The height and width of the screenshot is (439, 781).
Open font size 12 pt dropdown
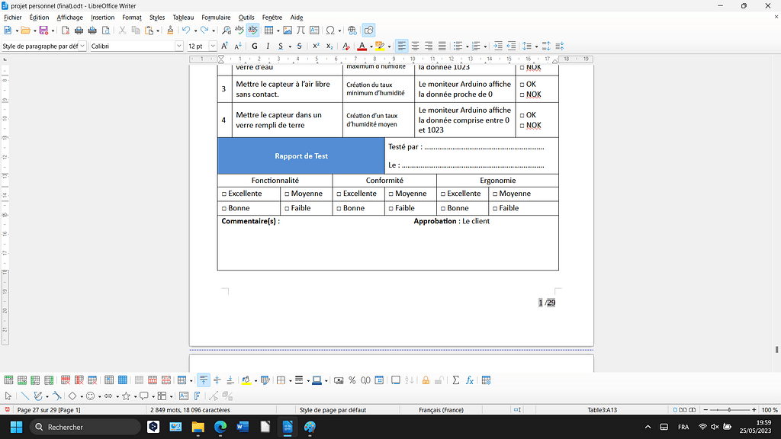coord(213,46)
